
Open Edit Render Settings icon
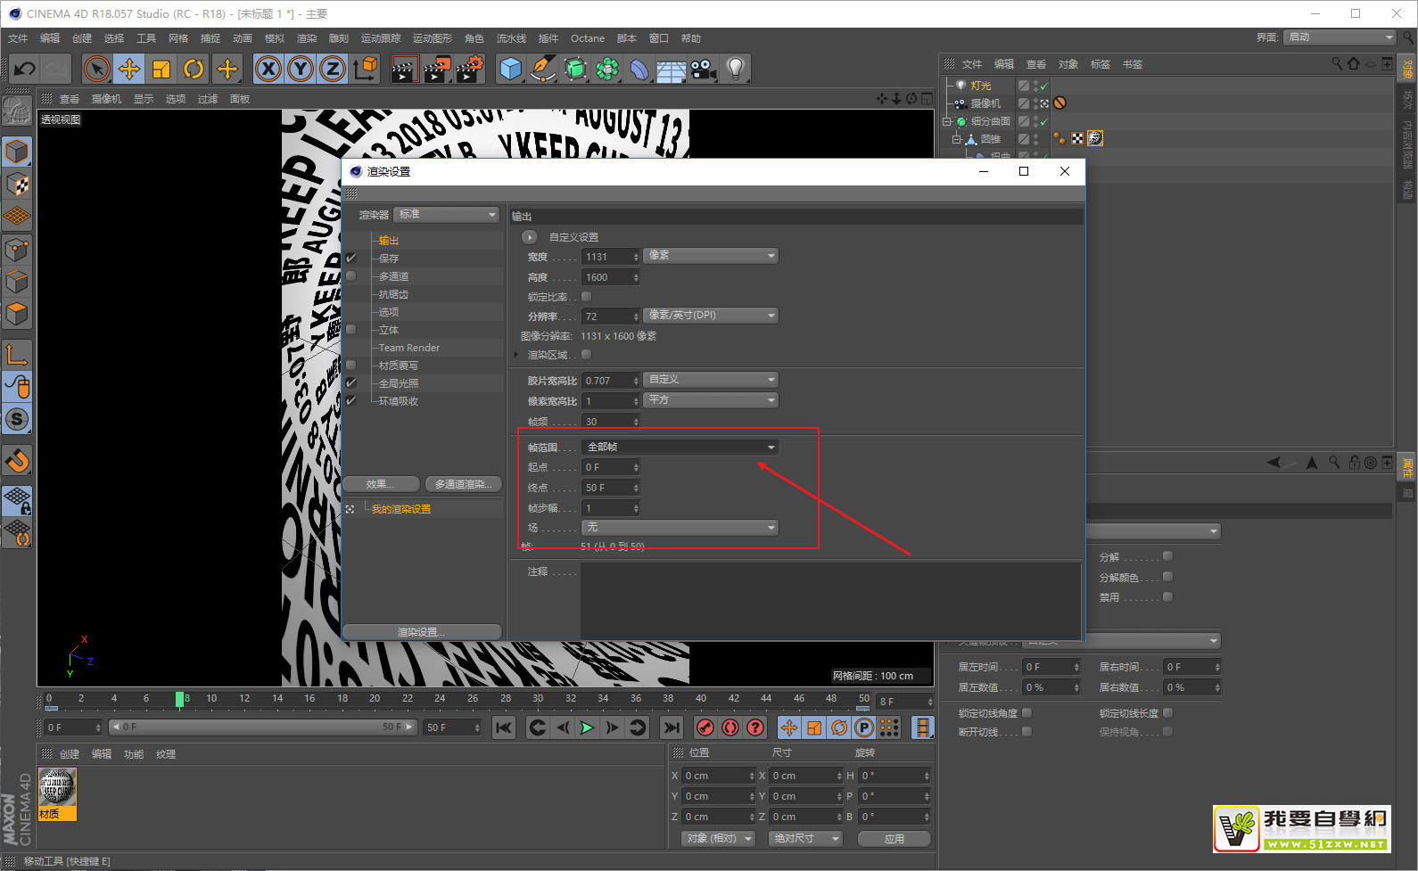pos(470,69)
